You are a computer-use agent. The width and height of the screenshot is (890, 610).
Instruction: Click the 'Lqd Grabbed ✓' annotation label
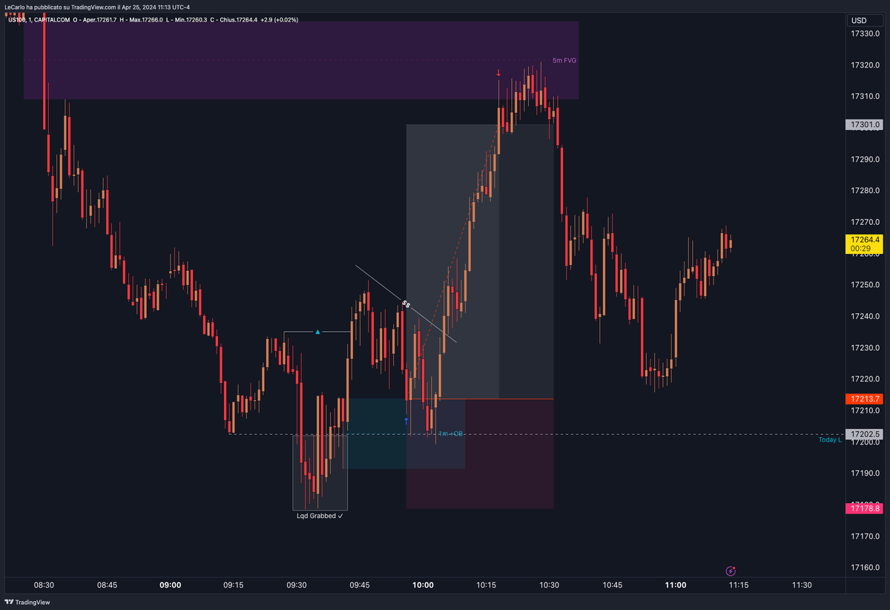point(320,515)
